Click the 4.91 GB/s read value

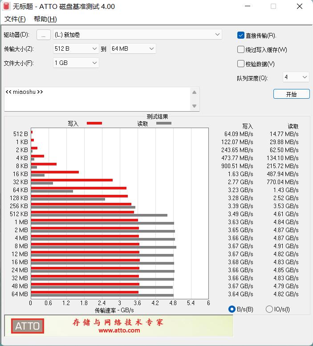[286, 246]
